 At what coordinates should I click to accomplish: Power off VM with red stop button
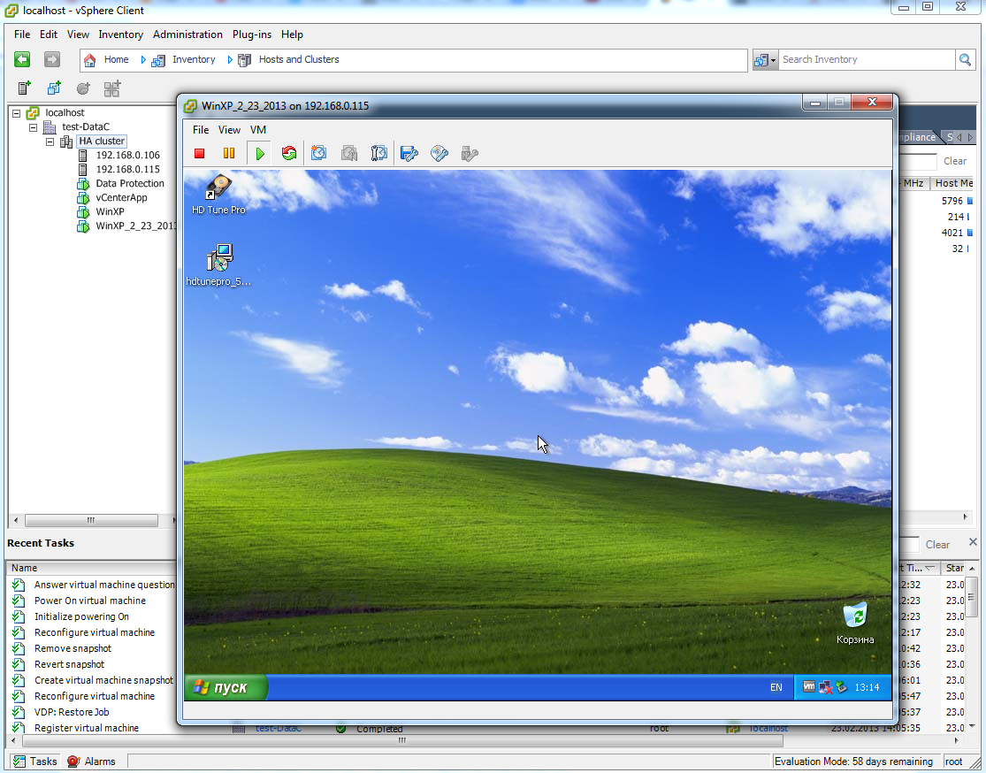pyautogui.click(x=199, y=154)
